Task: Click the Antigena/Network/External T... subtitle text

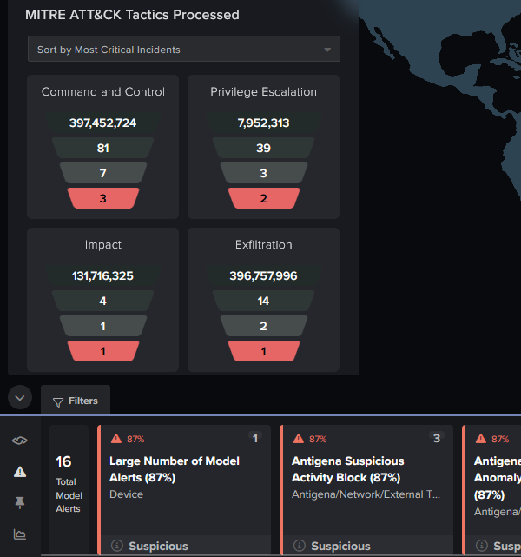Action: pos(366,494)
